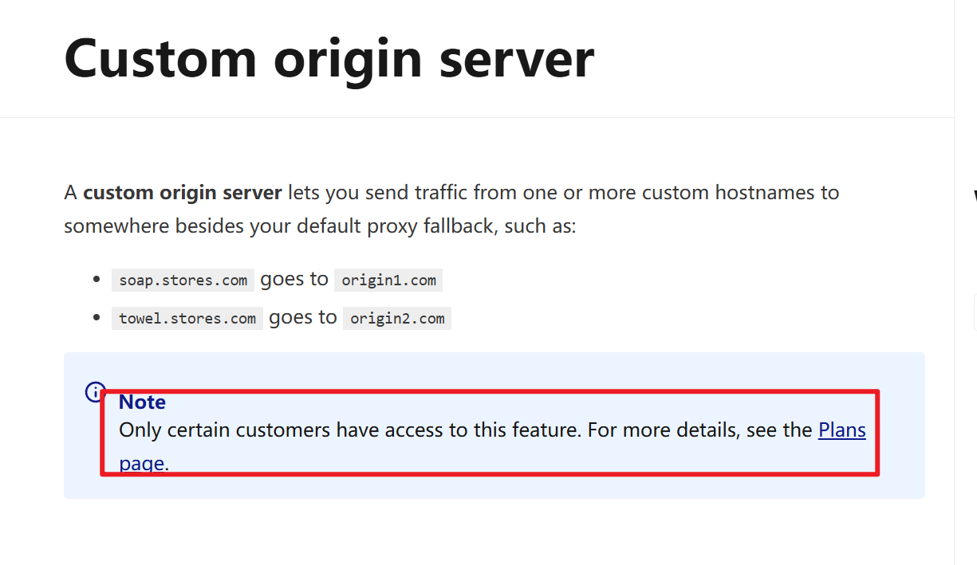This screenshot has height=565, width=977.
Task: Select the origin2.com code text
Action: click(x=397, y=318)
